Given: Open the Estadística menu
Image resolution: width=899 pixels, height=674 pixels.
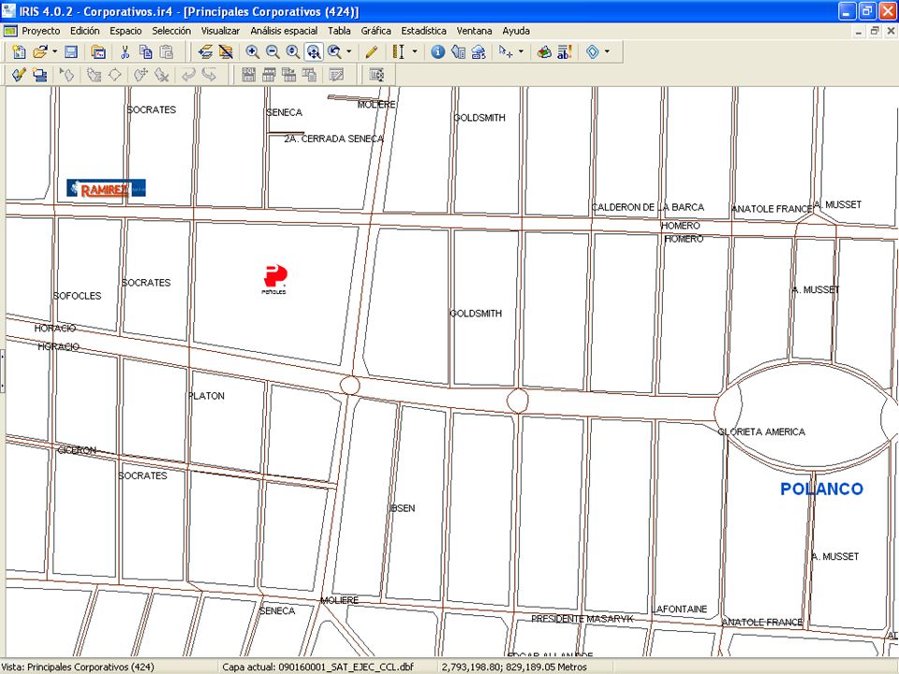Looking at the screenshot, I should pos(423,31).
